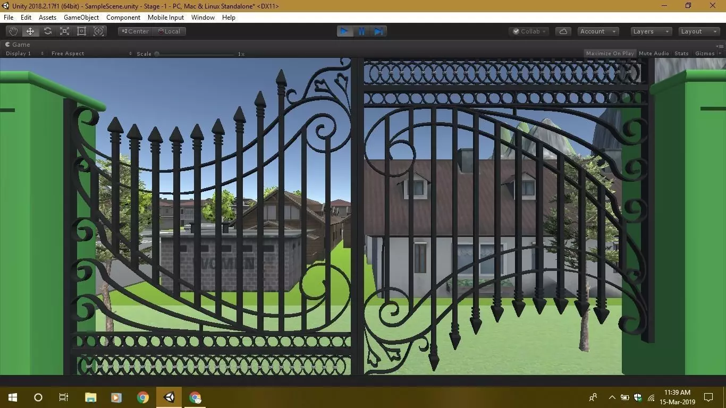This screenshot has width=726, height=408.
Task: Select the Rotate tool
Action: [x=47, y=31]
